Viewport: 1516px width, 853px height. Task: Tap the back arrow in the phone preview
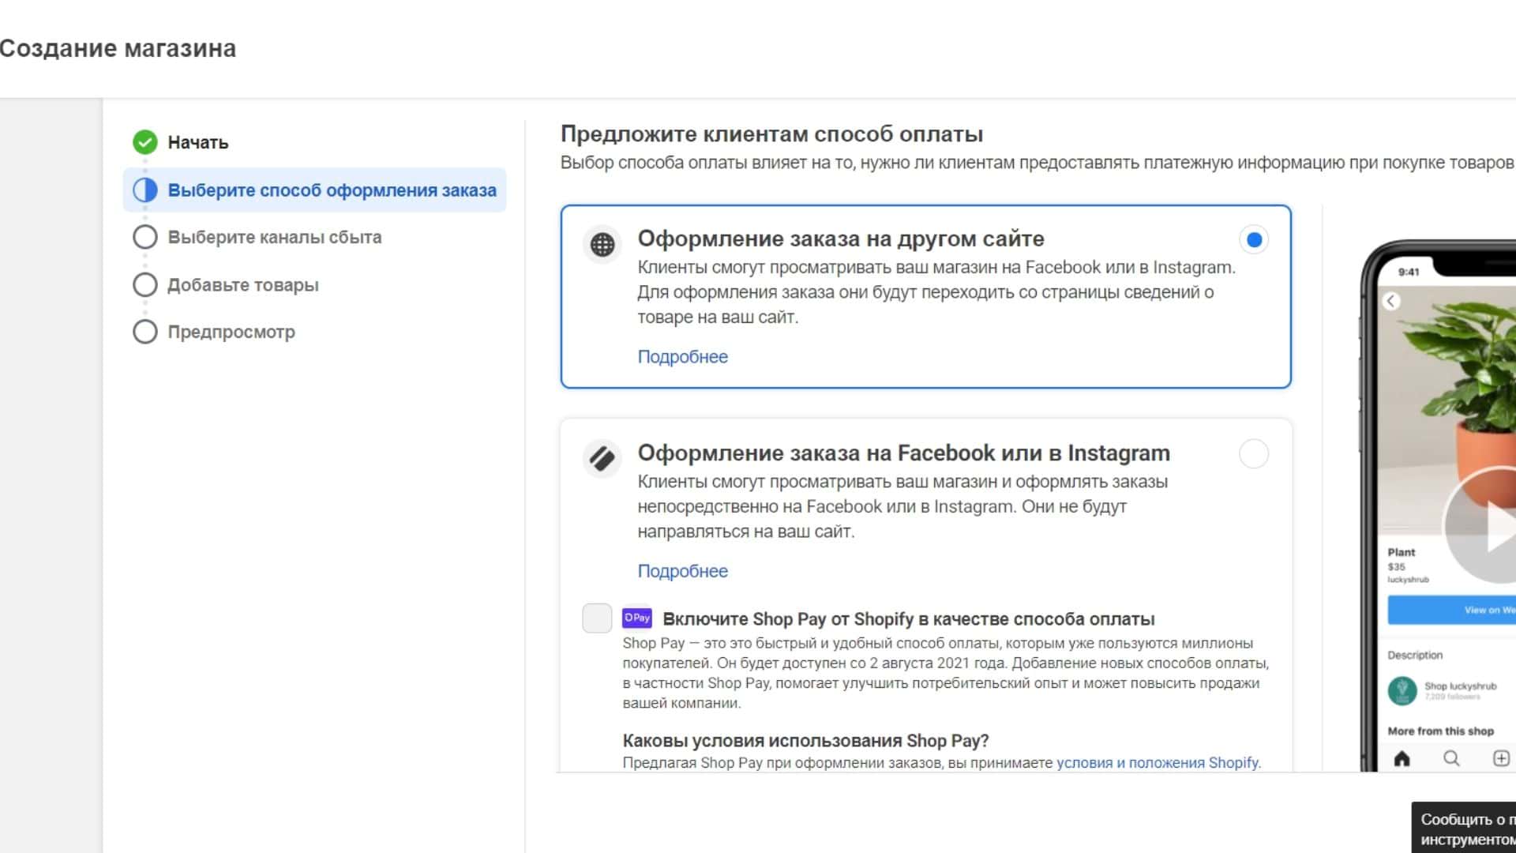pos(1391,301)
